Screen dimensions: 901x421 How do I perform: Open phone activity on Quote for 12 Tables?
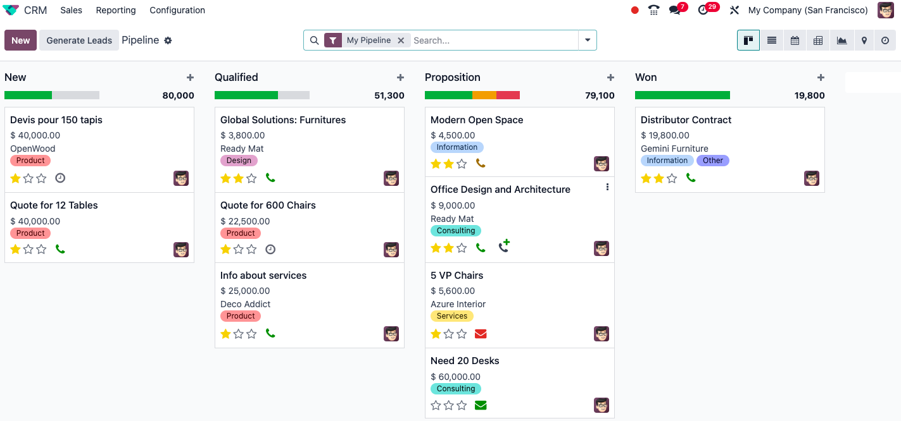pyautogui.click(x=60, y=249)
